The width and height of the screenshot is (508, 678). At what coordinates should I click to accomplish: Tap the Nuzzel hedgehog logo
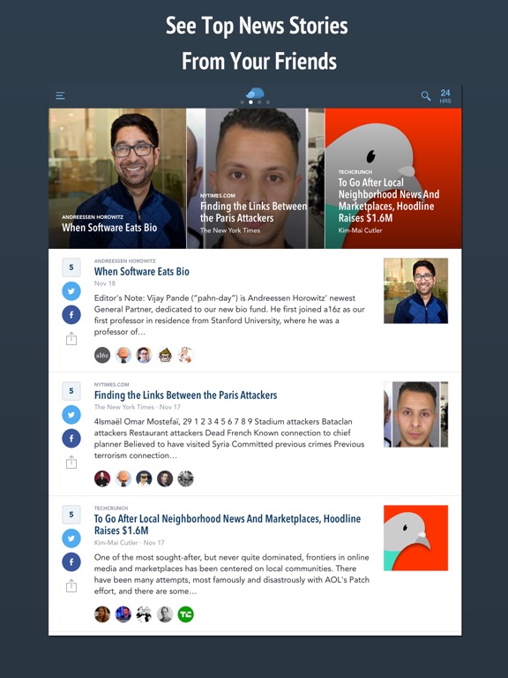click(255, 93)
